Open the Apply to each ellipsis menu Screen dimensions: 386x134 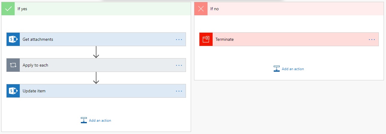click(x=179, y=65)
